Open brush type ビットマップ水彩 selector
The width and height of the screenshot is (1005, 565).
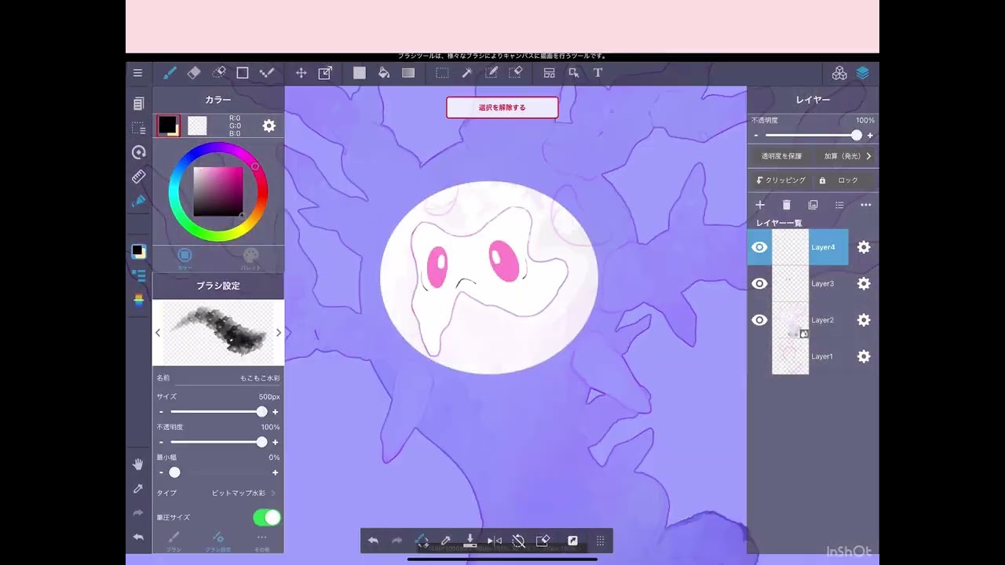click(243, 494)
